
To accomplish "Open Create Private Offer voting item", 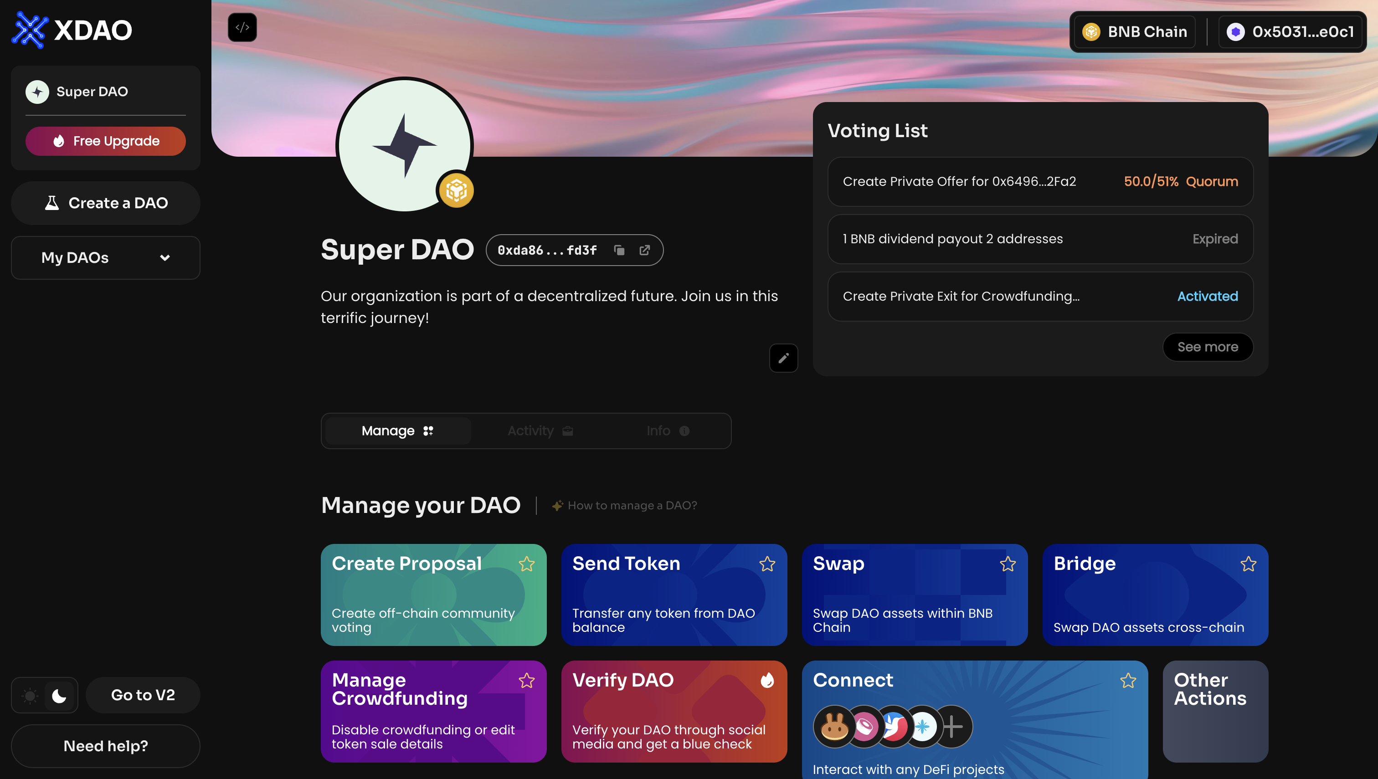I will (1040, 181).
